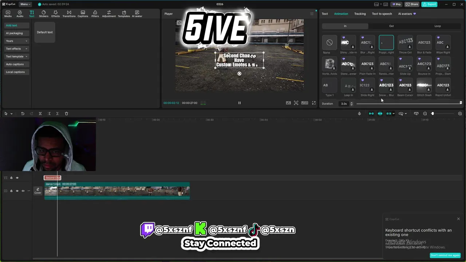466x262 pixels.
Task: Switch to the AI avatars tab
Action: coord(407,14)
